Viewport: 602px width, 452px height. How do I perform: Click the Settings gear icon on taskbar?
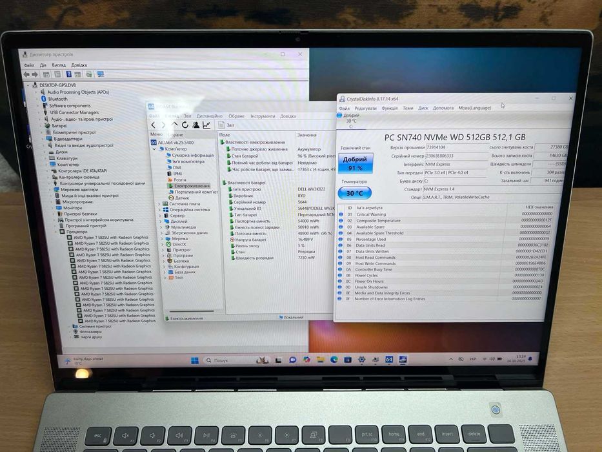coord(361,360)
